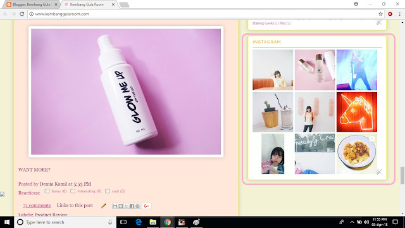
Task: Open Demia Kamil author link
Action: pos(53,184)
